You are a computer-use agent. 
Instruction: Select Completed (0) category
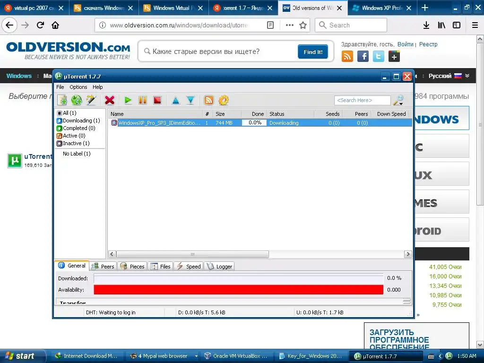pyautogui.click(x=76, y=128)
